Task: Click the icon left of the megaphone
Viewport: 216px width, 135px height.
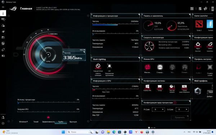Action: tap(200, 9)
